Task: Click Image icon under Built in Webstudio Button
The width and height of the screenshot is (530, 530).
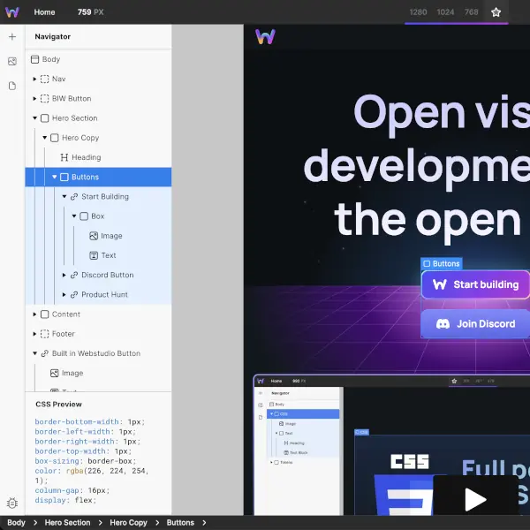Action: 55,373
